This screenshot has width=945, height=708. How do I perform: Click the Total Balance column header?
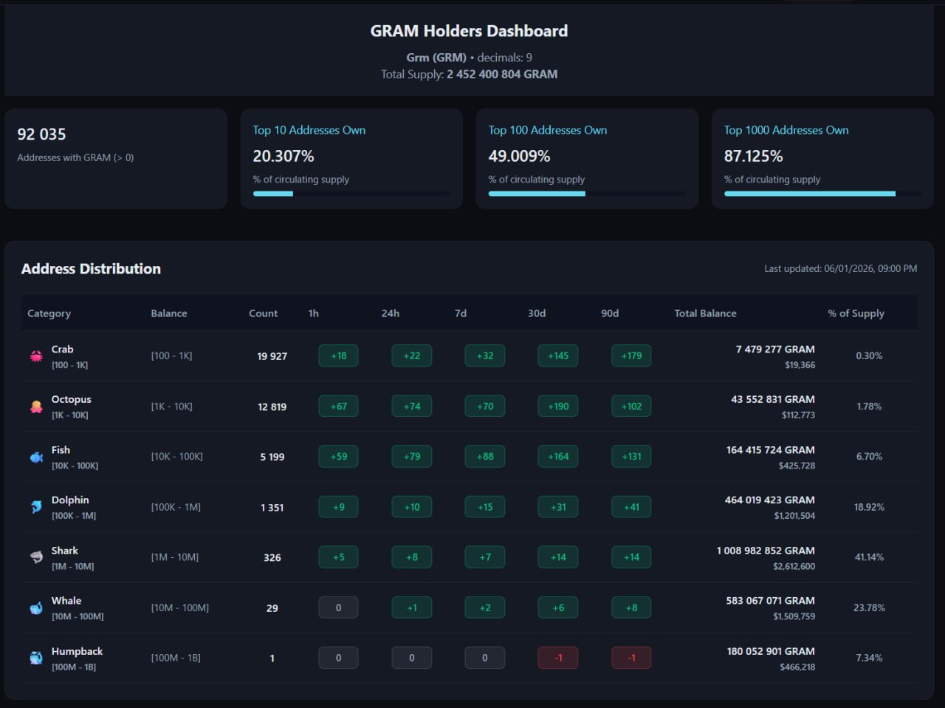(x=705, y=313)
